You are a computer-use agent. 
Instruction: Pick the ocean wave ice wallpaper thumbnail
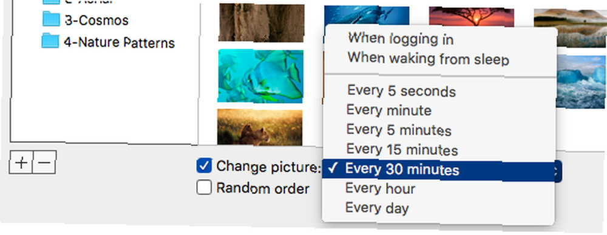pyautogui.click(x=582, y=82)
